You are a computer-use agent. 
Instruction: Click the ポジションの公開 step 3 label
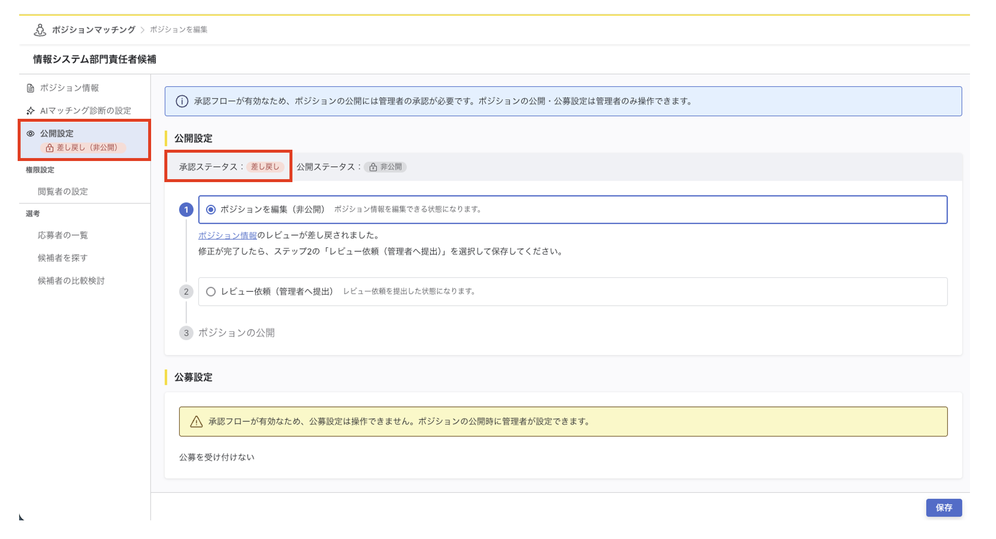tap(236, 333)
